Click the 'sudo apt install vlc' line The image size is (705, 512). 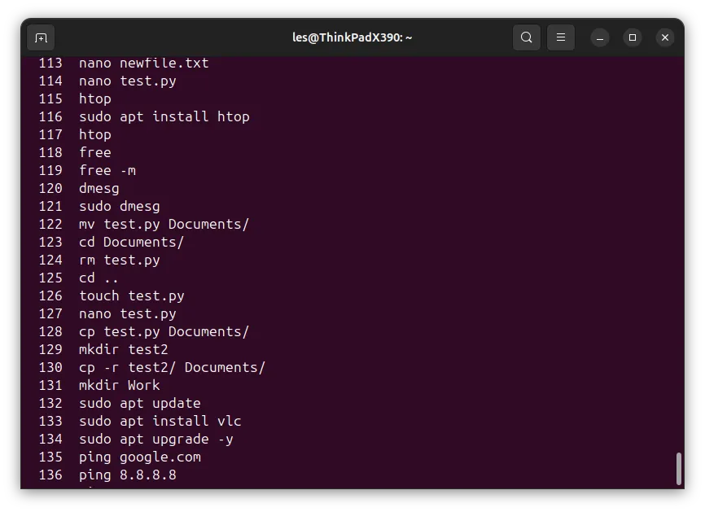pyautogui.click(x=140, y=421)
